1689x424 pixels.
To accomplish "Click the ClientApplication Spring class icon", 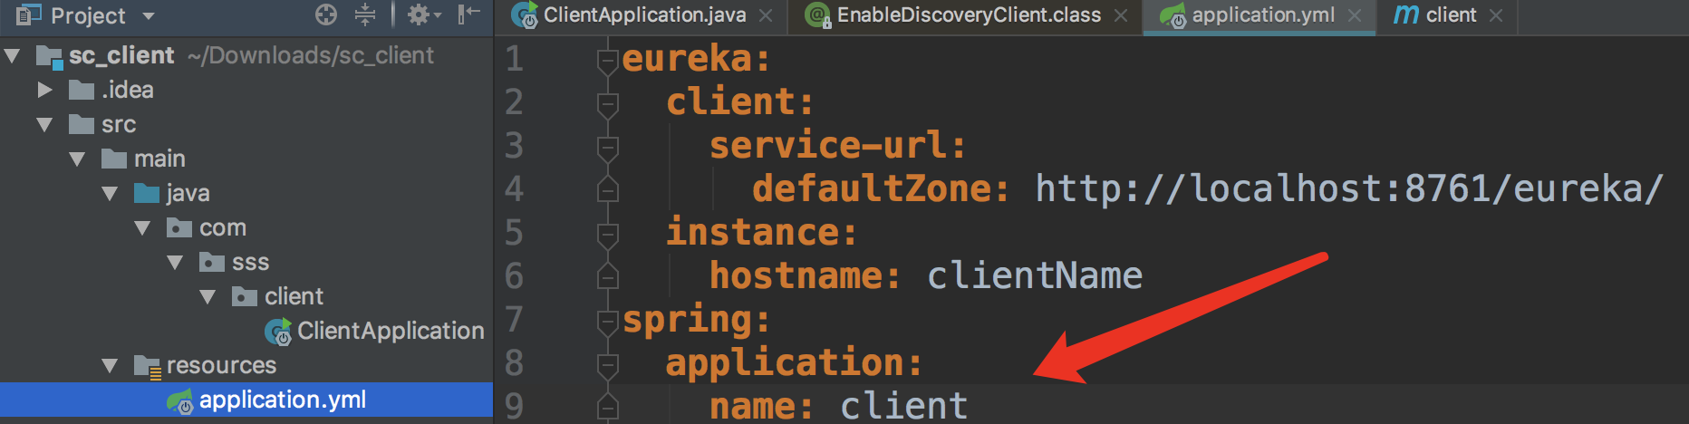I will [278, 332].
